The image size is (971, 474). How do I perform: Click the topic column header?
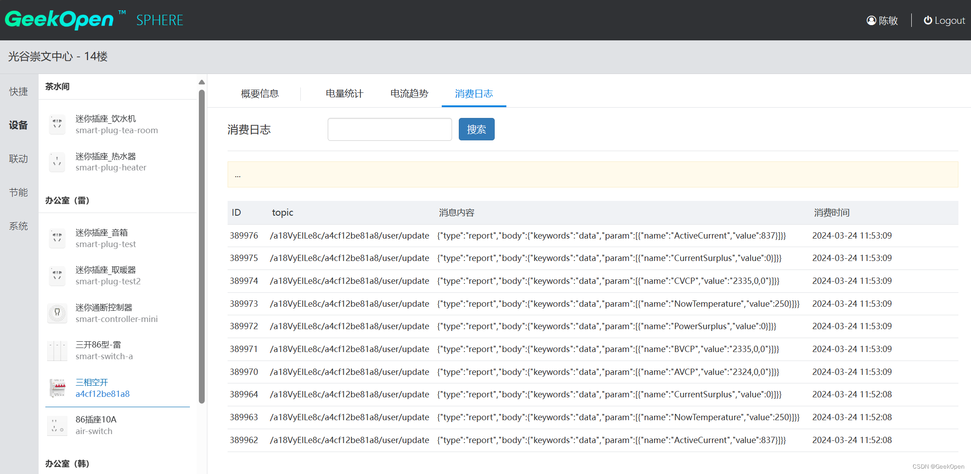coord(282,213)
